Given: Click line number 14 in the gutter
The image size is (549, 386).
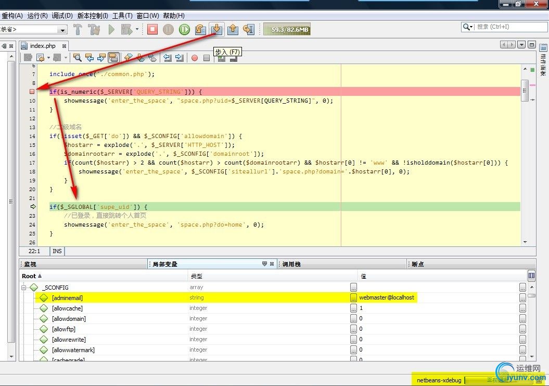Looking at the screenshot, I should [x=32, y=136].
